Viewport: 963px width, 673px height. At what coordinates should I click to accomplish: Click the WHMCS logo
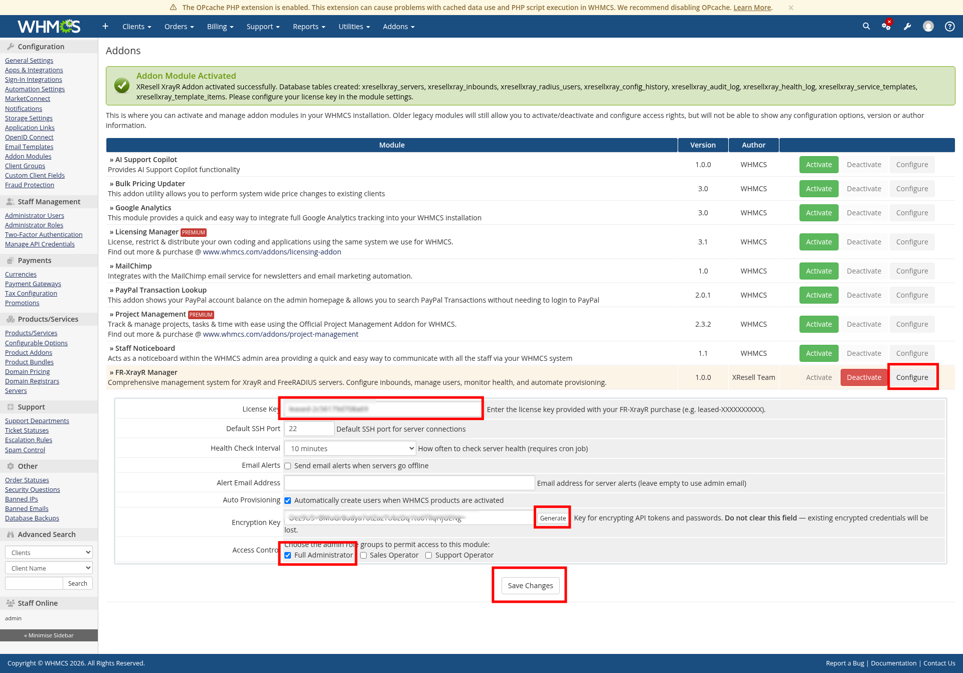pos(49,26)
